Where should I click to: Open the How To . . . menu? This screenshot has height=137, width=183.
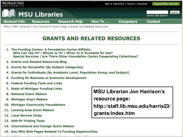(101, 21)
